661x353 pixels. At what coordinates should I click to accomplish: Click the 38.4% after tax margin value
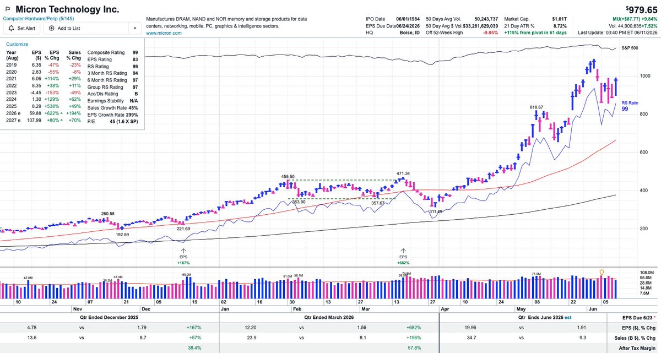click(x=194, y=348)
